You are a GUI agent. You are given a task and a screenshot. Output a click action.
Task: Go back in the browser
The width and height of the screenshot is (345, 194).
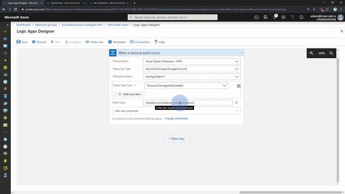[4, 9]
